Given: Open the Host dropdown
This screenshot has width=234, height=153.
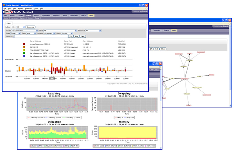Looking at the screenshot, I should (60, 30).
